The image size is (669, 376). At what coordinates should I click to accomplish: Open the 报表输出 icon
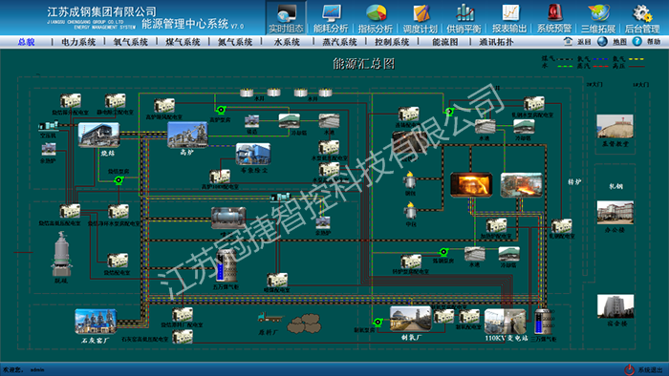pyautogui.click(x=509, y=12)
